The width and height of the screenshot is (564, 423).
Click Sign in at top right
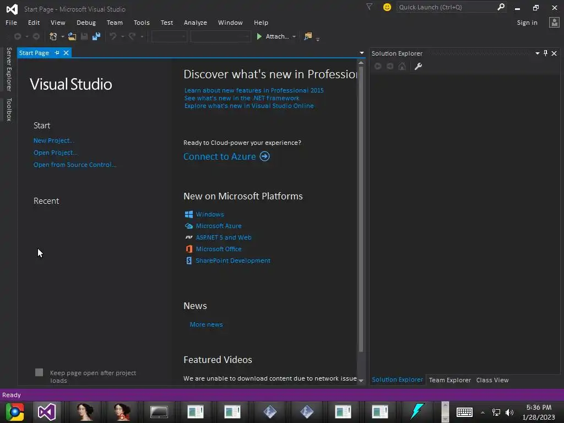coord(527,22)
